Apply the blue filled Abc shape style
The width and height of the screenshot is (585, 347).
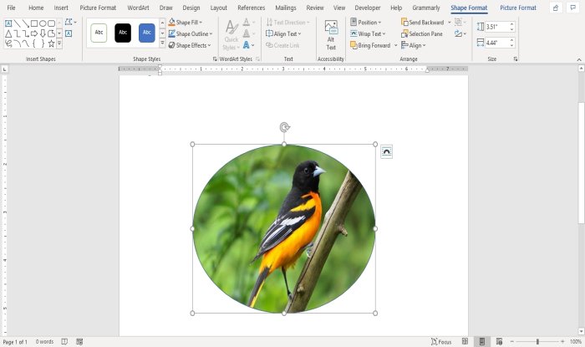pyautogui.click(x=146, y=33)
